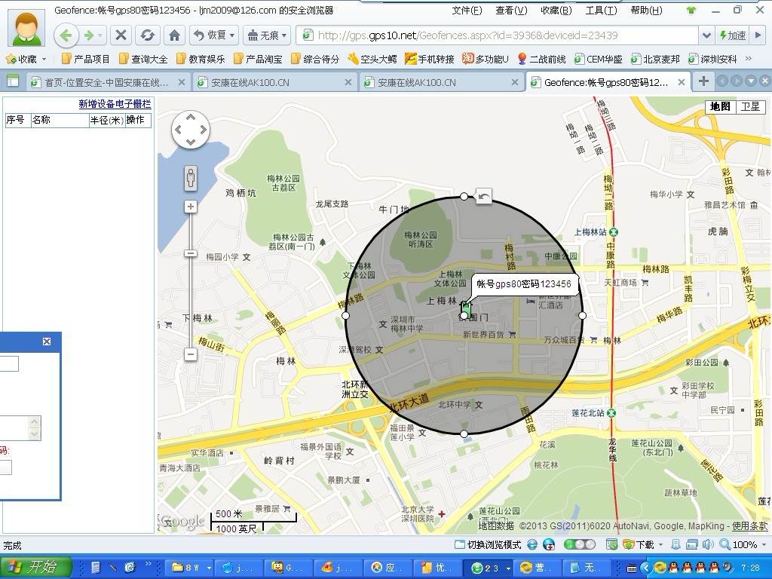Click the 加速 speed-up button
This screenshot has width=772, height=579.
pyautogui.click(x=732, y=35)
